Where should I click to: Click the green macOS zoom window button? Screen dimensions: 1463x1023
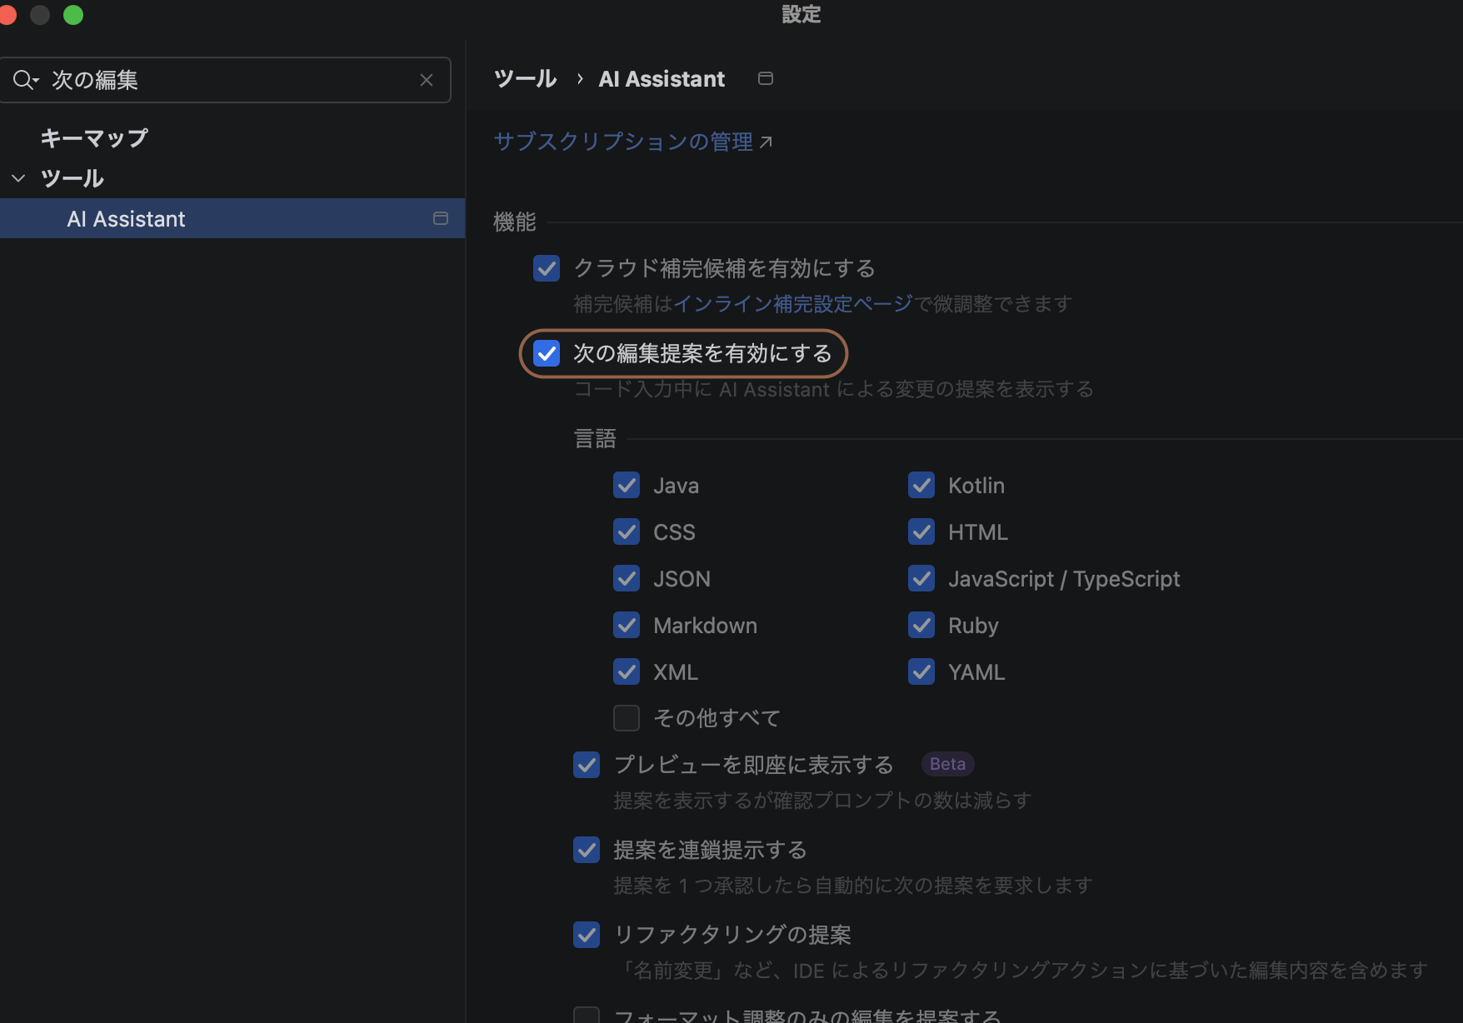pyautogui.click(x=73, y=15)
